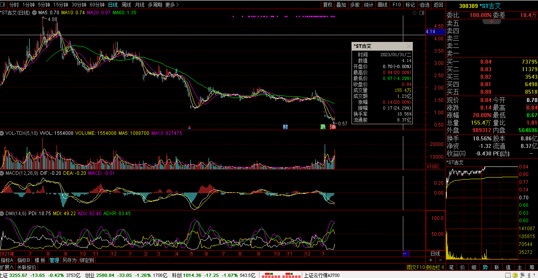Switch to the 分时 intraday view
538x278 pixels.
pyautogui.click(x=14, y=5)
